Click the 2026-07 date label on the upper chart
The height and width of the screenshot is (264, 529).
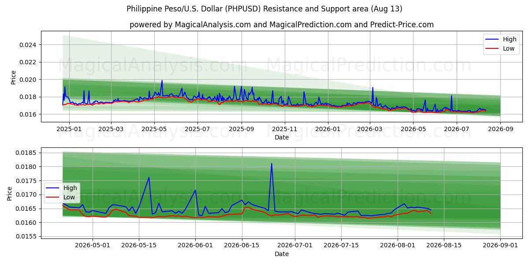456,129
